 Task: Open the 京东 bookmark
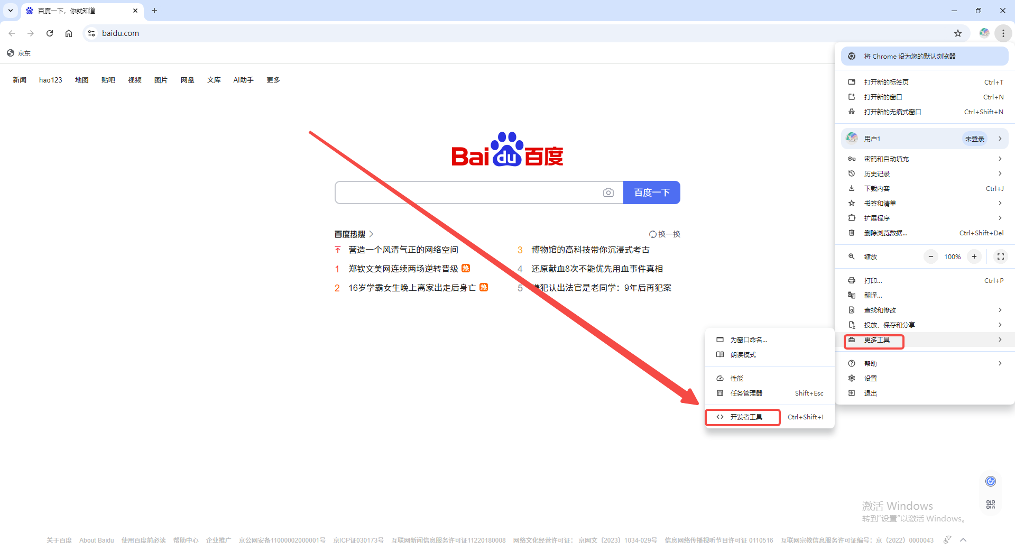(x=19, y=53)
